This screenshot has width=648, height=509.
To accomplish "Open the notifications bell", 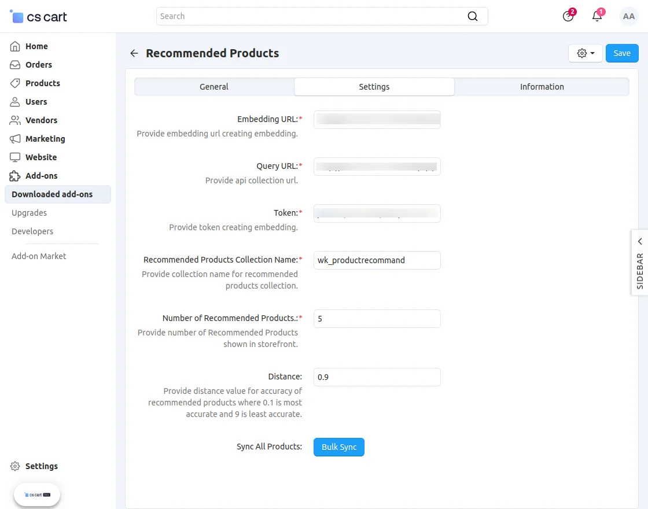I will tap(597, 16).
